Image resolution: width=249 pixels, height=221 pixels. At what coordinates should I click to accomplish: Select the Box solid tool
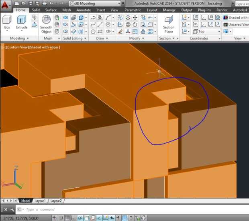pos(7,22)
